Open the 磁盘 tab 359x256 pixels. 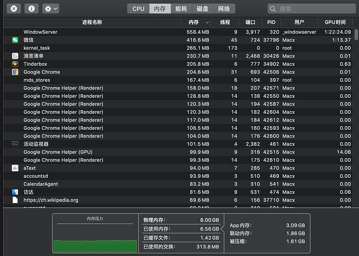(x=202, y=9)
